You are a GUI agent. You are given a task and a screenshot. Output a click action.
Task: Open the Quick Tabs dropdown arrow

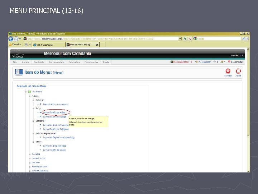click(x=30, y=45)
